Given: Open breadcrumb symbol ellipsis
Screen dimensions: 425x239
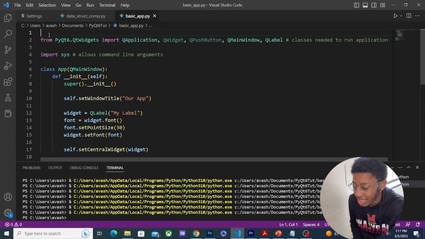Looking at the screenshot, I should point(151,25).
